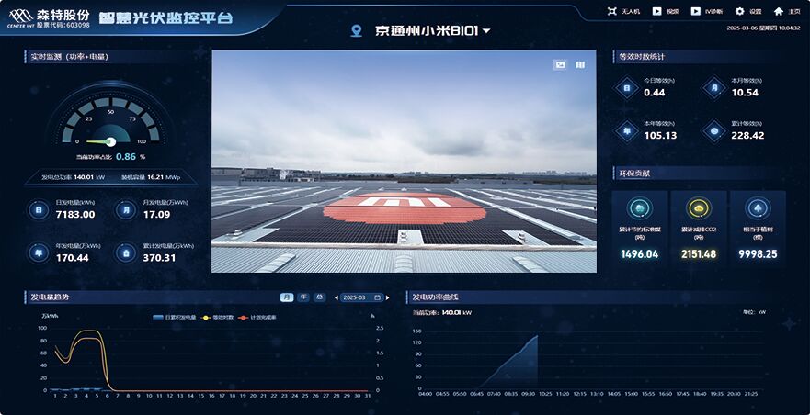The width and height of the screenshot is (810, 415).
Task: Open 设置 settings gear
Action: point(739,11)
